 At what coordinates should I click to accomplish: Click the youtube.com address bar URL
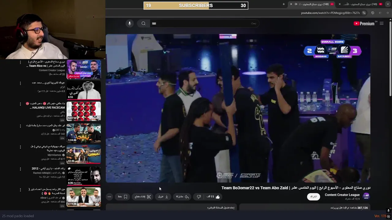330,13
